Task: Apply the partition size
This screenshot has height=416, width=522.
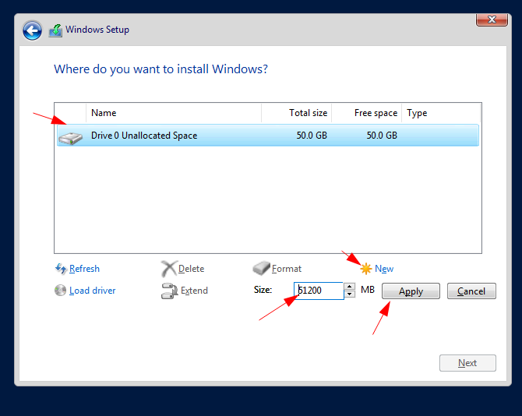Action: click(x=411, y=291)
